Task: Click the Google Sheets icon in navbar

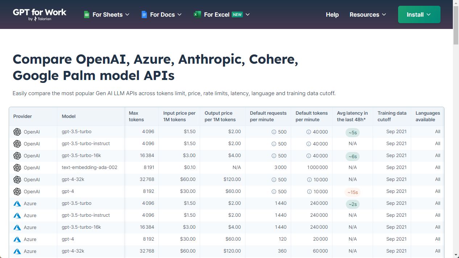Action: (87, 14)
